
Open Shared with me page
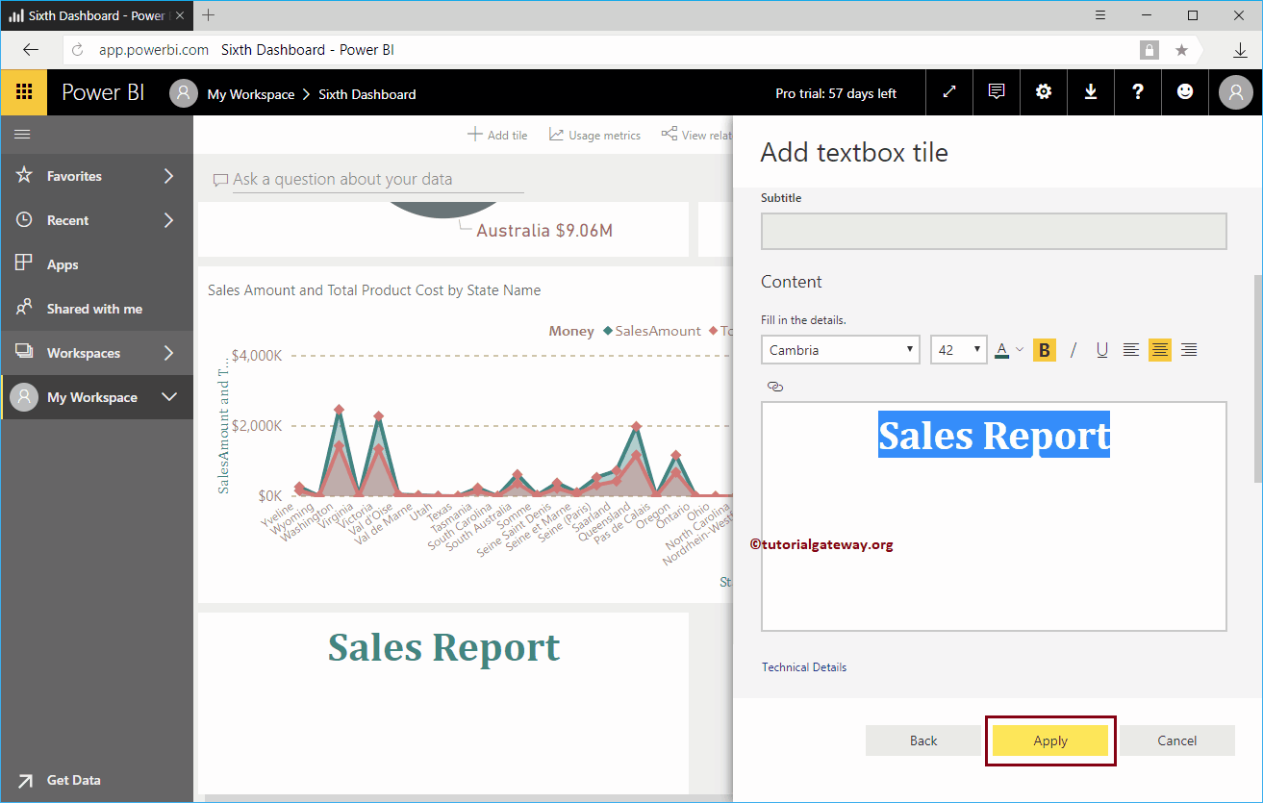click(x=94, y=309)
